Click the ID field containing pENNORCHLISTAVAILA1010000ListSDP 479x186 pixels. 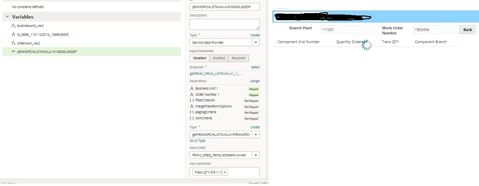[x=224, y=6]
